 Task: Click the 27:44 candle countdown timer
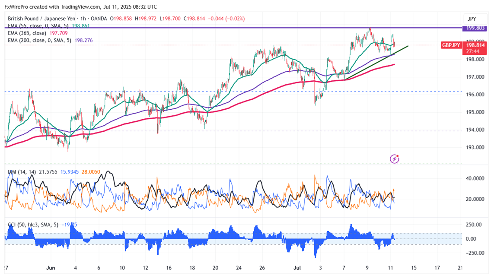[473, 51]
